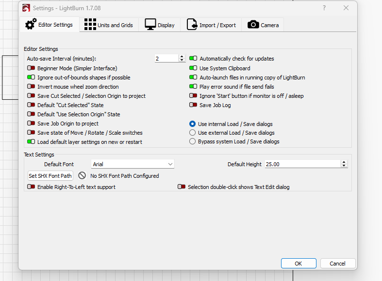The height and width of the screenshot is (281, 382).
Task: Click the Camera tab icon
Action: click(x=253, y=25)
